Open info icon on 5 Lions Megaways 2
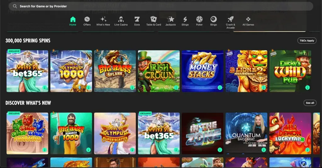 (264, 87)
